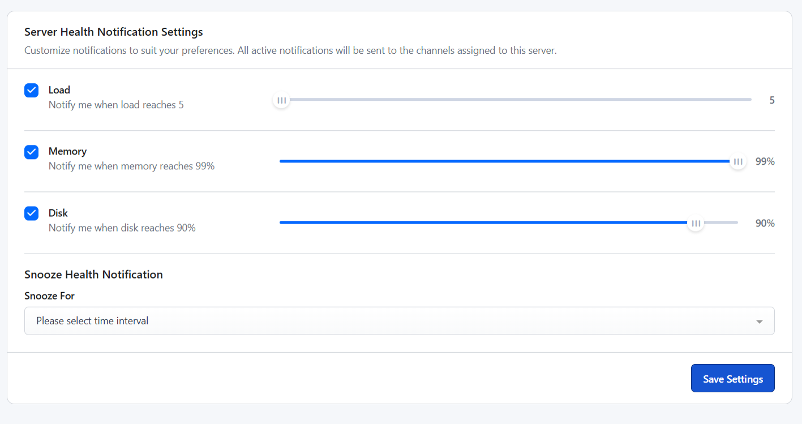Viewport: 802px width, 424px height.
Task: Click the Memory threshold value 99%
Action: coord(765,162)
